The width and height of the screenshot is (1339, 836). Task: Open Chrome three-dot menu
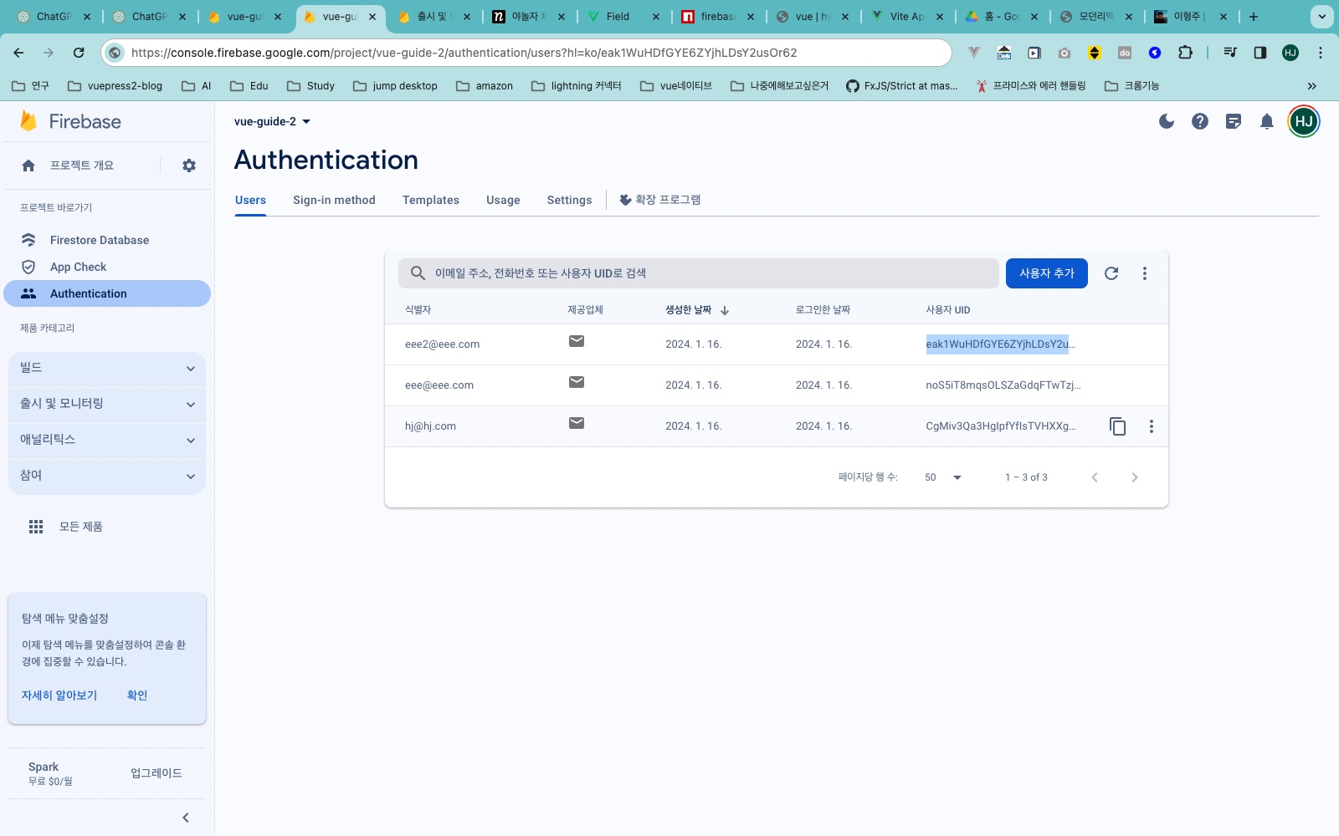(x=1321, y=53)
